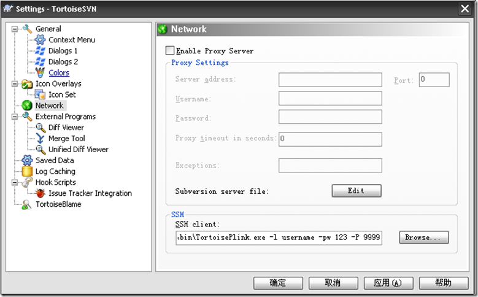
Task: Open Dialogs 2 settings page
Action: (x=63, y=61)
